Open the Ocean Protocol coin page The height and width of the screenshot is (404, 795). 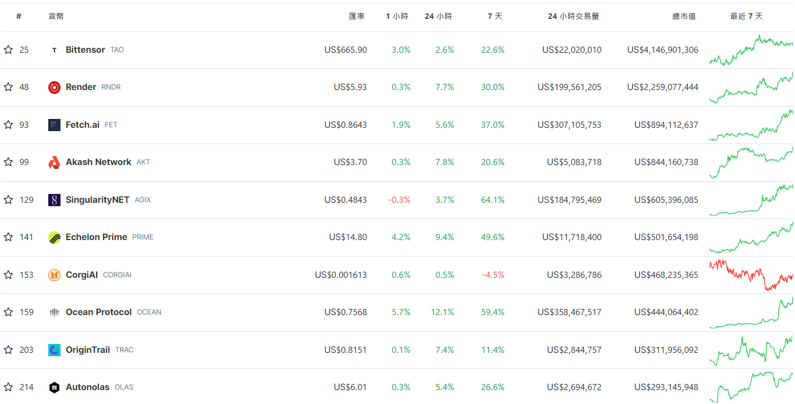98,312
